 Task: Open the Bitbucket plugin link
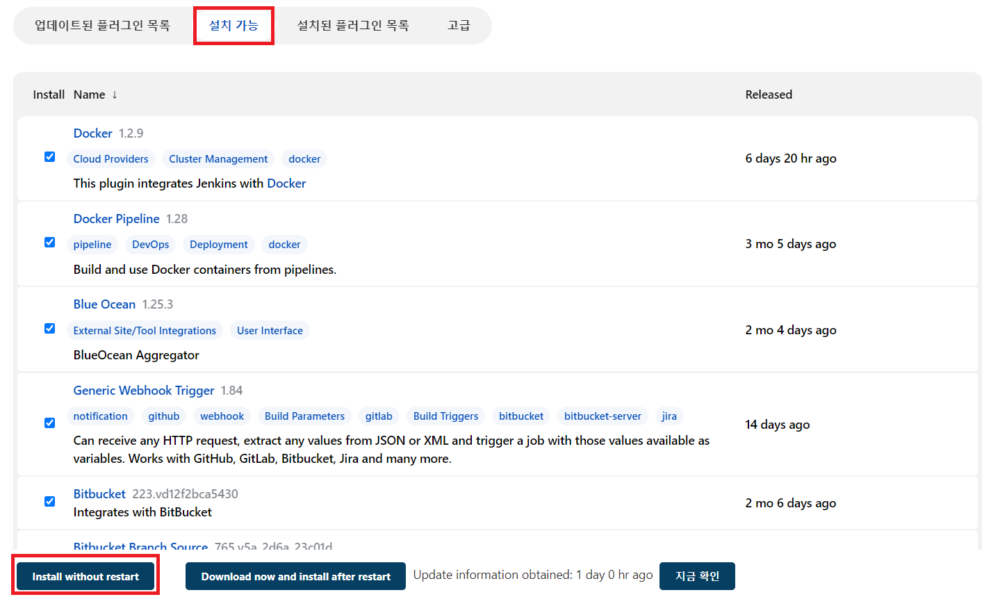99,494
